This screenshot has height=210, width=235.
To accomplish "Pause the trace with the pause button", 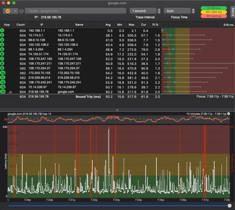I will (x=8, y=11).
